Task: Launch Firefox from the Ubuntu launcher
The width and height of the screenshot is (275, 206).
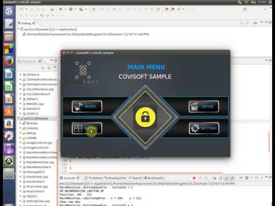Action: coord(9,61)
